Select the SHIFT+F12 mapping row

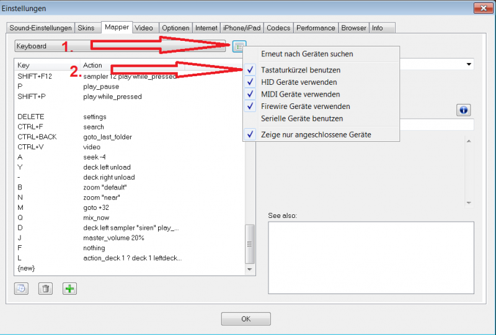[x=130, y=77]
